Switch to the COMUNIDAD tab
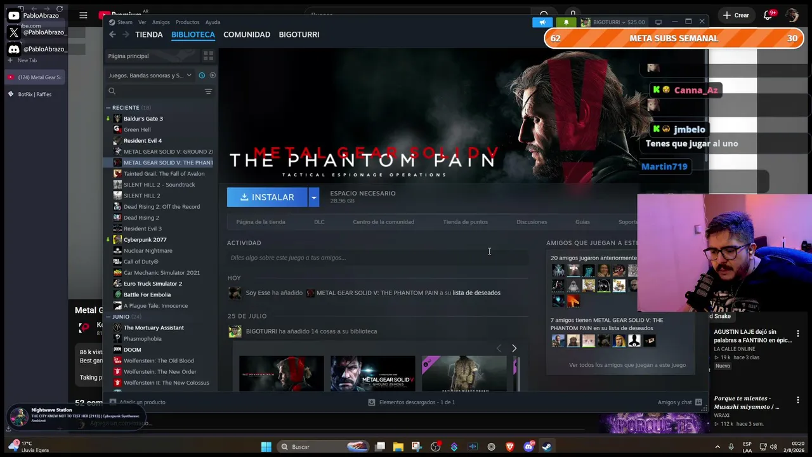 click(247, 34)
